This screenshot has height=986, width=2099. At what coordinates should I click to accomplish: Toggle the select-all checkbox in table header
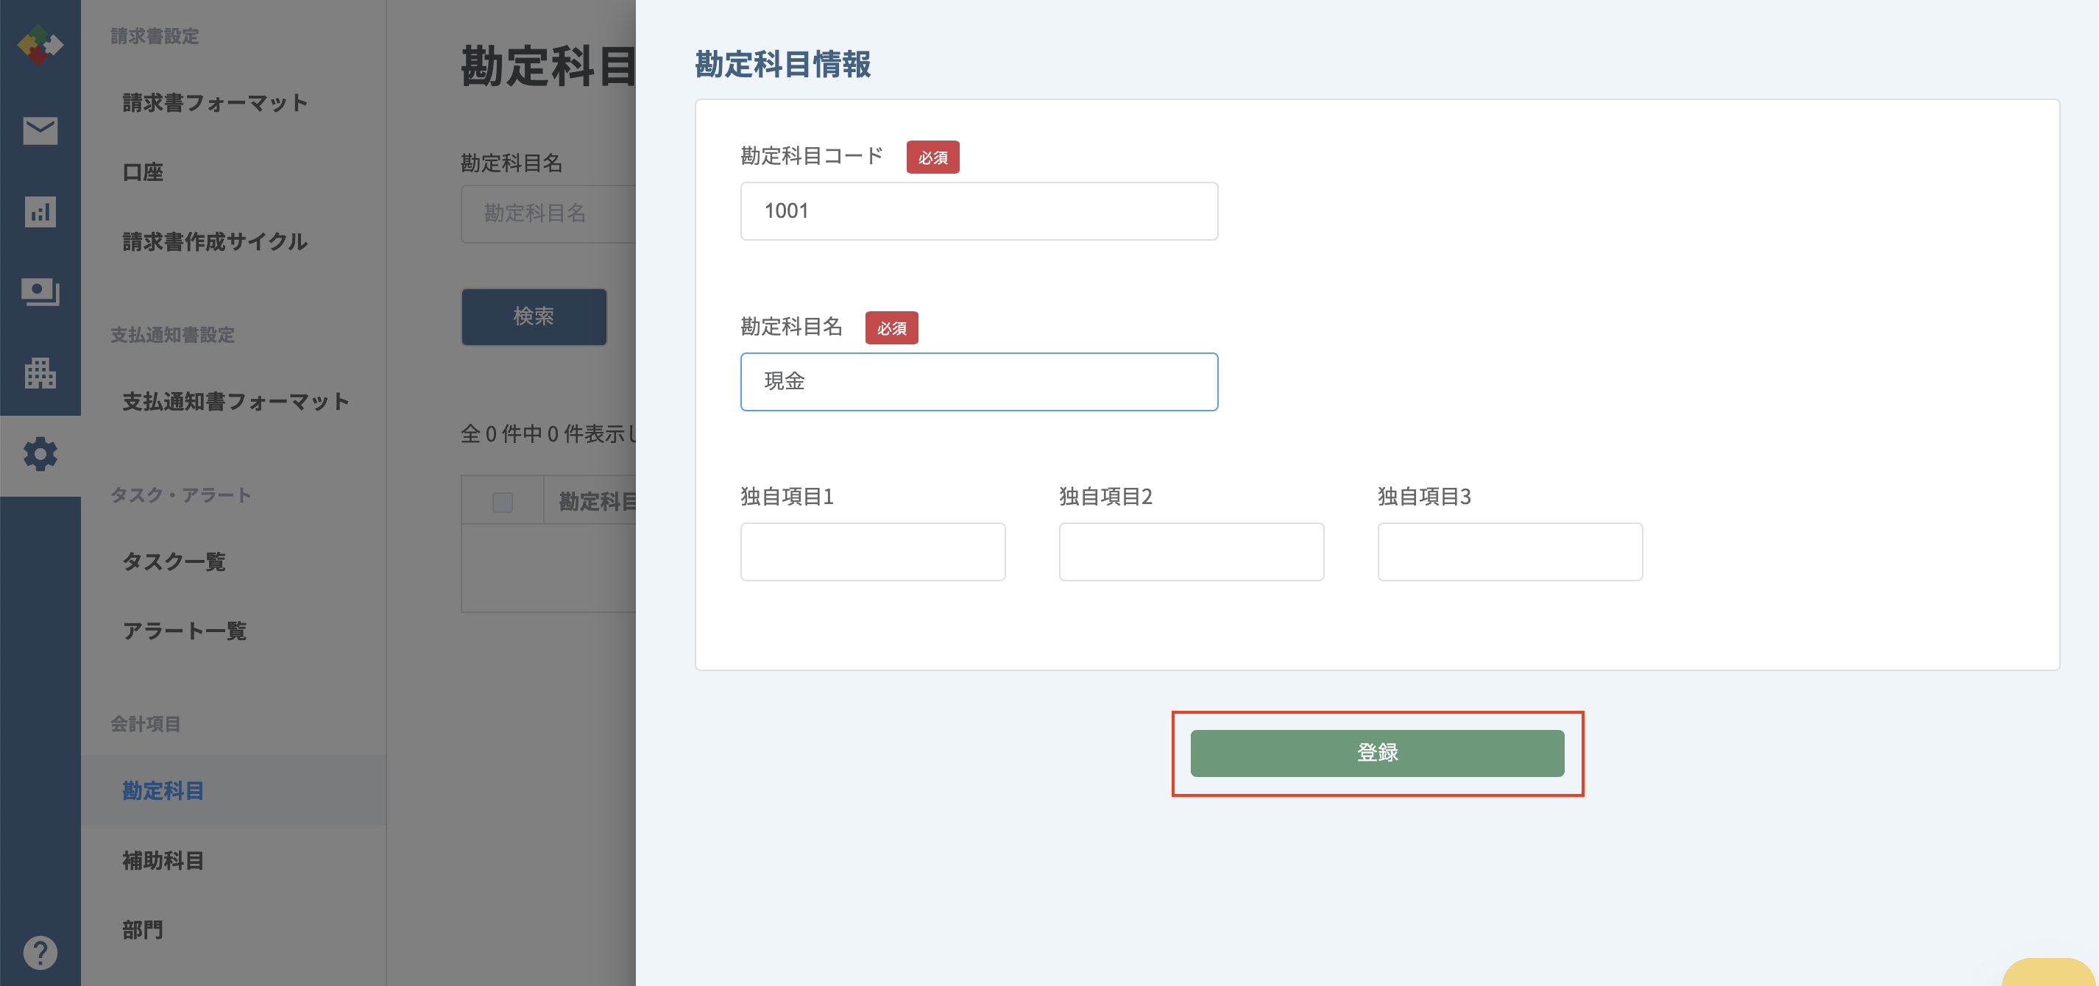(503, 502)
